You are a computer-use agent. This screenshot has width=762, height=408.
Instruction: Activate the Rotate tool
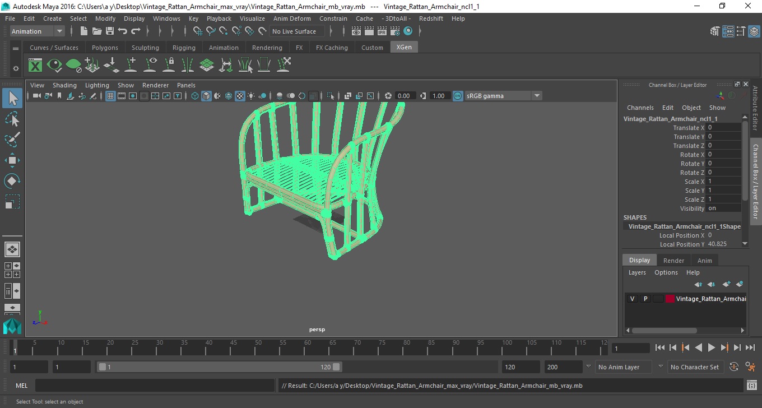[12, 181]
